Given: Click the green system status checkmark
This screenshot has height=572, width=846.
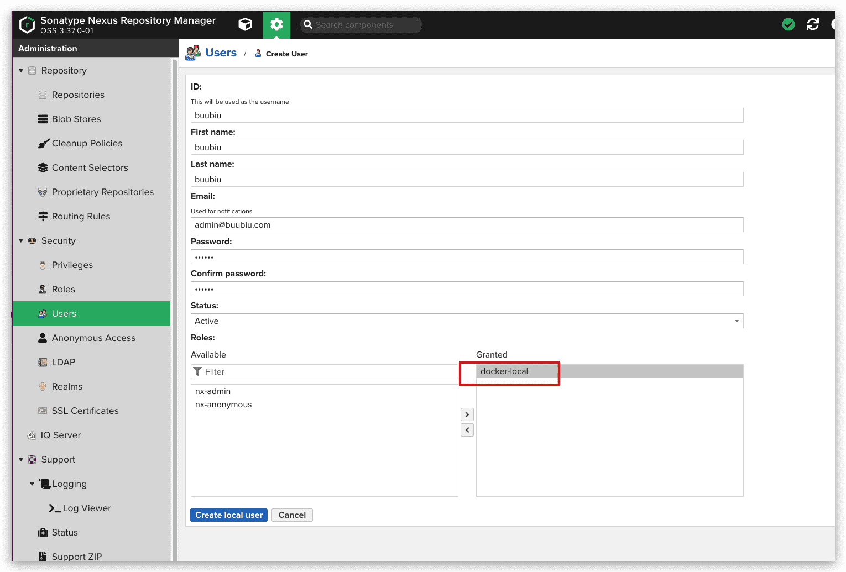Looking at the screenshot, I should tap(788, 24).
